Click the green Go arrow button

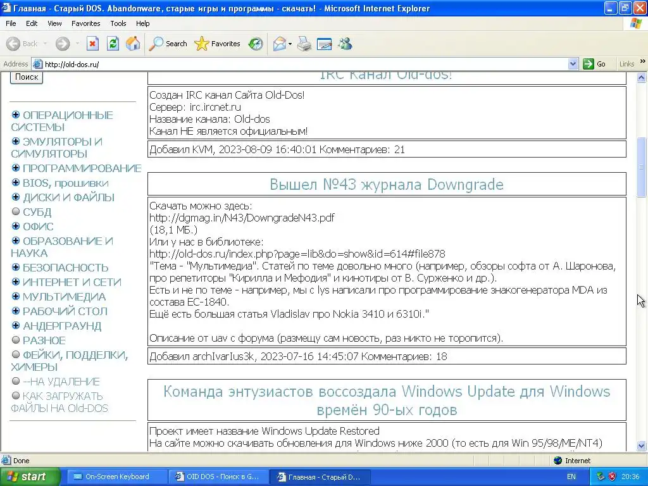click(x=588, y=64)
